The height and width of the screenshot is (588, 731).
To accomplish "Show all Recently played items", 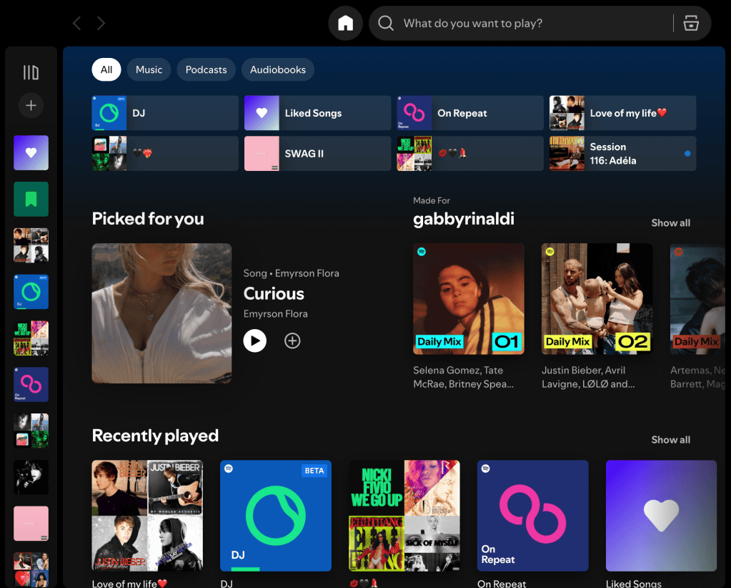I will pyautogui.click(x=670, y=440).
